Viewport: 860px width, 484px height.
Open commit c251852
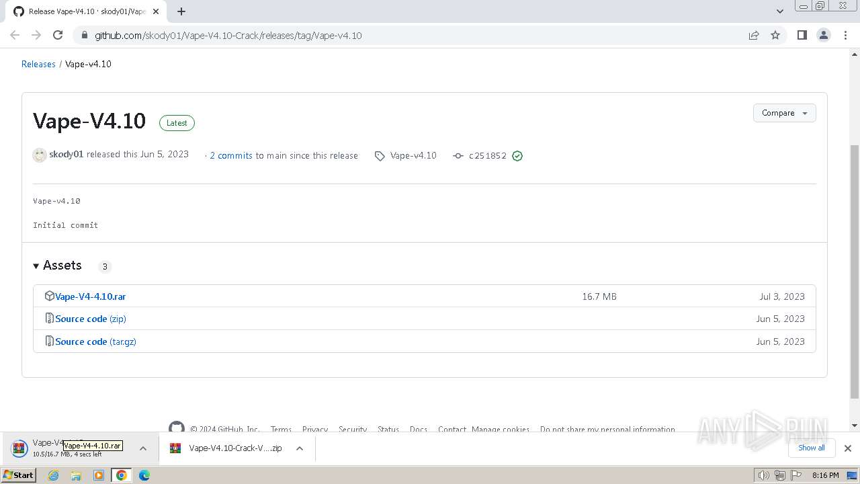coord(488,156)
